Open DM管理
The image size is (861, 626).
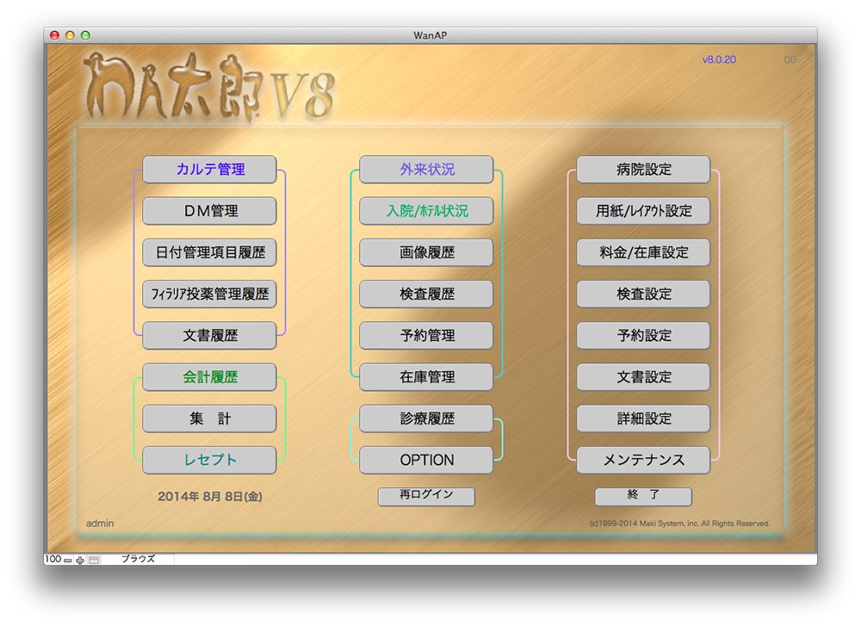209,211
